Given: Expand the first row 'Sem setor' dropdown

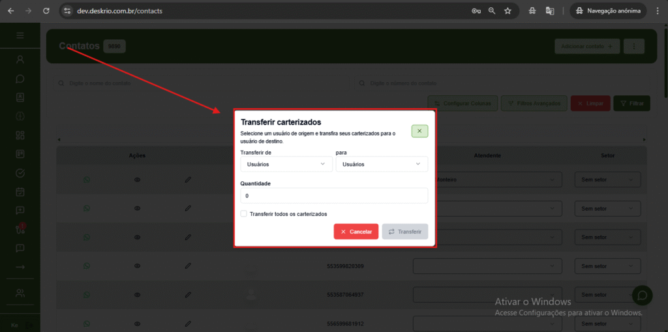Looking at the screenshot, I should (607, 180).
